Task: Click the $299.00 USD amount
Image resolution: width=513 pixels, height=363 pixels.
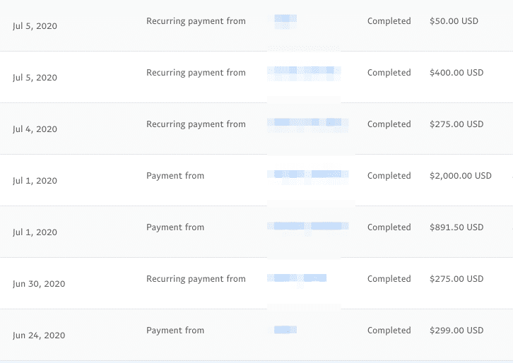Action: (x=456, y=331)
